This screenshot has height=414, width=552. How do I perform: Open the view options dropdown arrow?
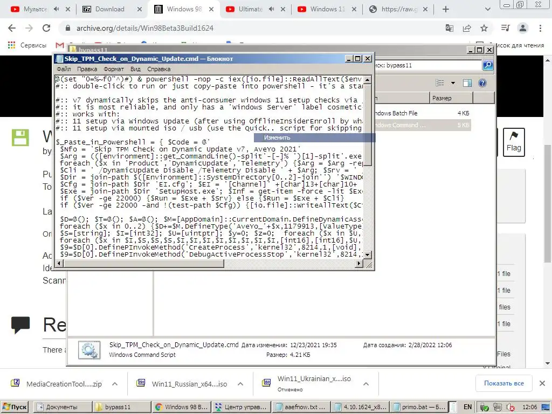point(453,83)
